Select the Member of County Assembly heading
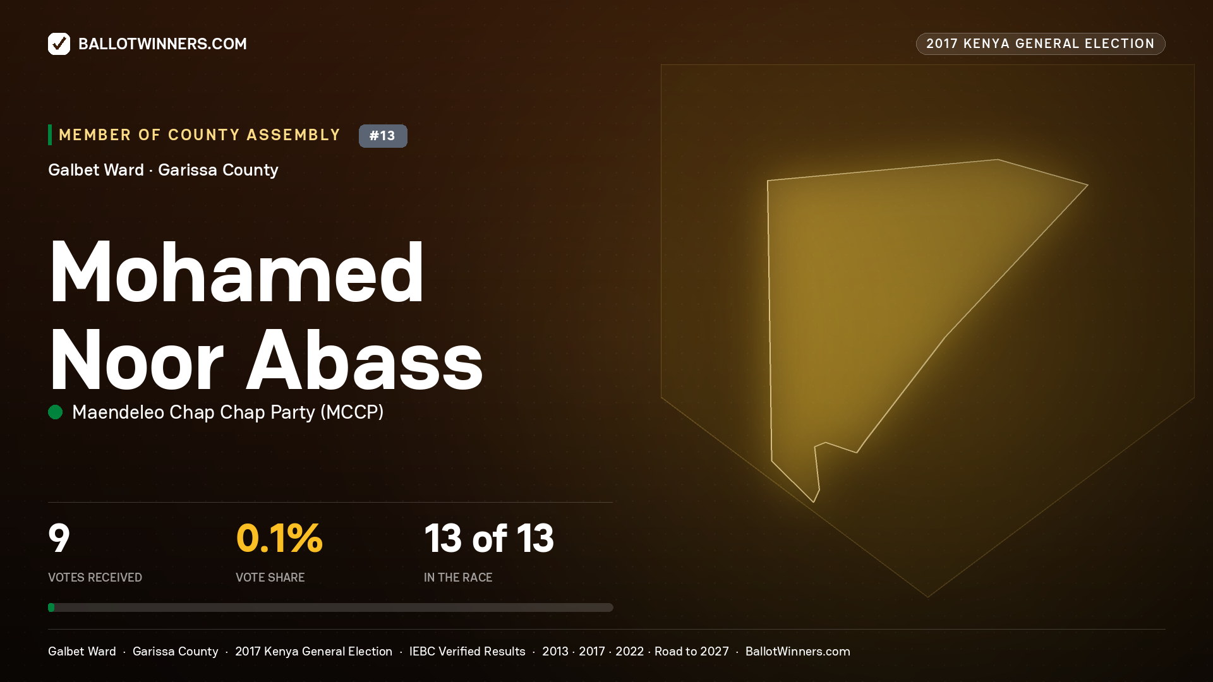The image size is (1213, 682). point(200,135)
